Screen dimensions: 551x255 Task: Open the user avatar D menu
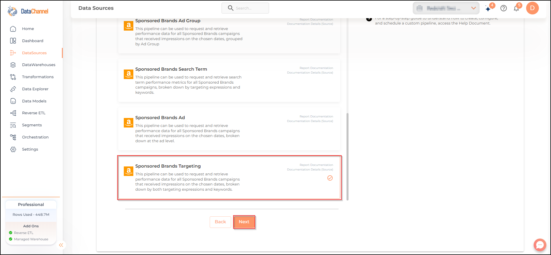pyautogui.click(x=532, y=8)
